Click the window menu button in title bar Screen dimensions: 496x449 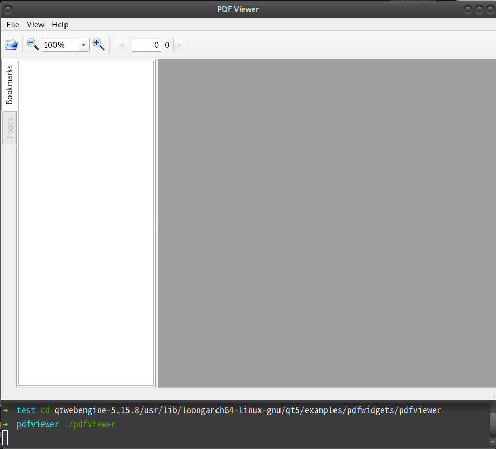coord(7,9)
